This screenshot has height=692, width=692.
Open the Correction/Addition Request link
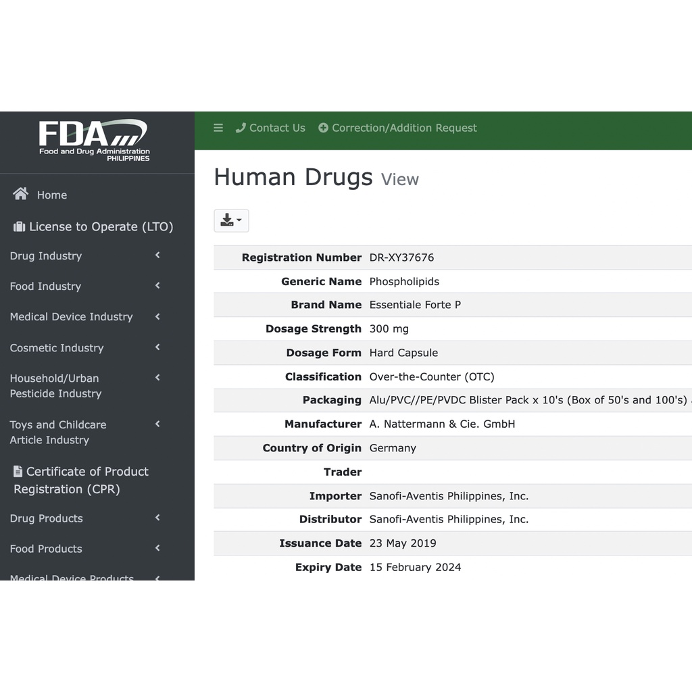click(x=404, y=128)
